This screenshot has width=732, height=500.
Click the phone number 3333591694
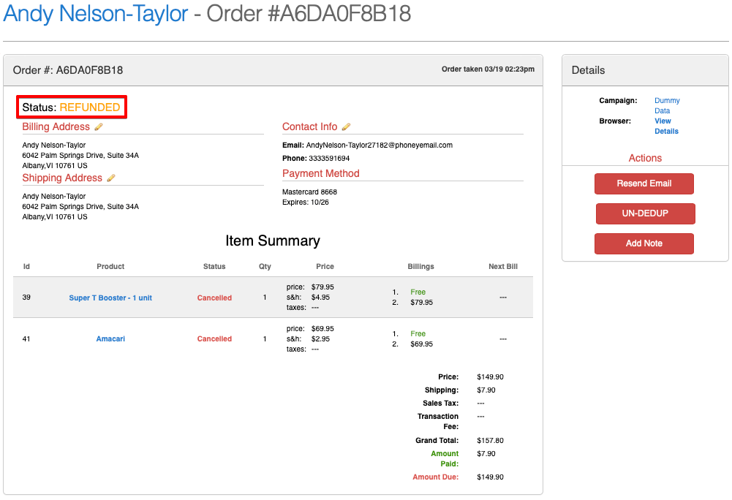tap(328, 159)
